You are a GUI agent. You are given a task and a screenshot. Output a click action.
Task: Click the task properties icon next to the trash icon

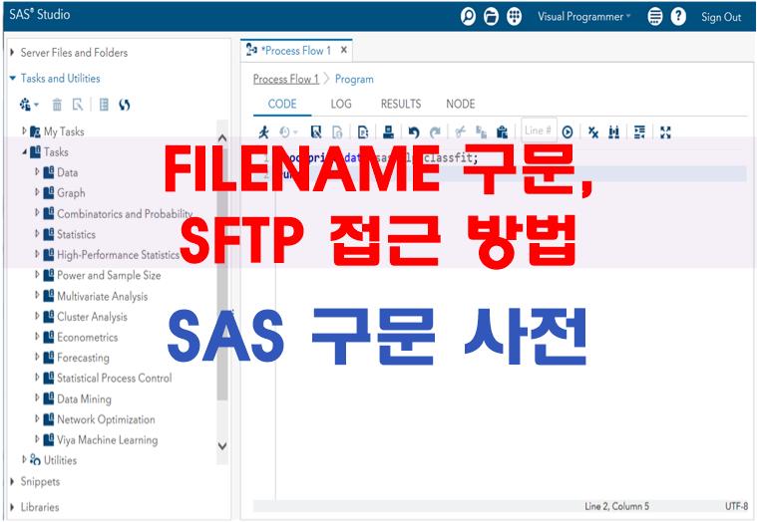[78, 105]
